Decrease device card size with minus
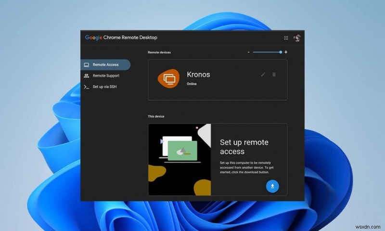Viewport: 385px width, 231px height. 248,52
